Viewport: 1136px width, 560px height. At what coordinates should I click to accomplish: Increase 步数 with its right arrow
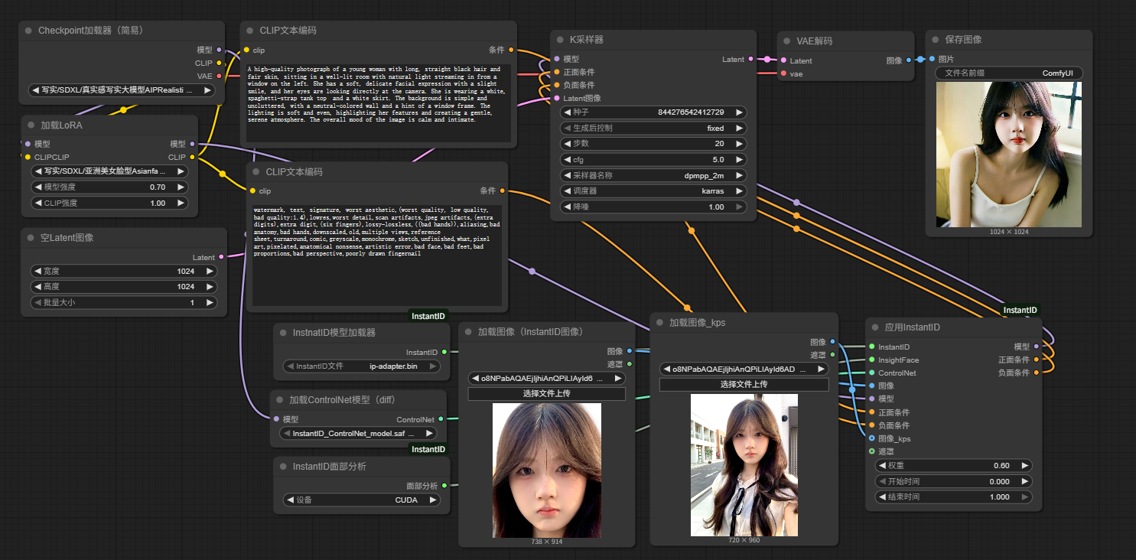(740, 144)
